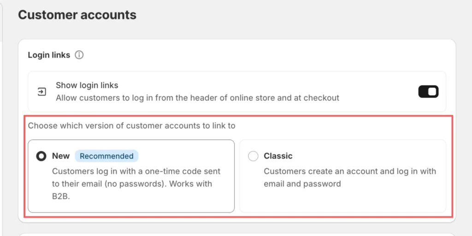Click empty space in the Classic option card
Viewport: 472px width, 236px height.
point(369,201)
